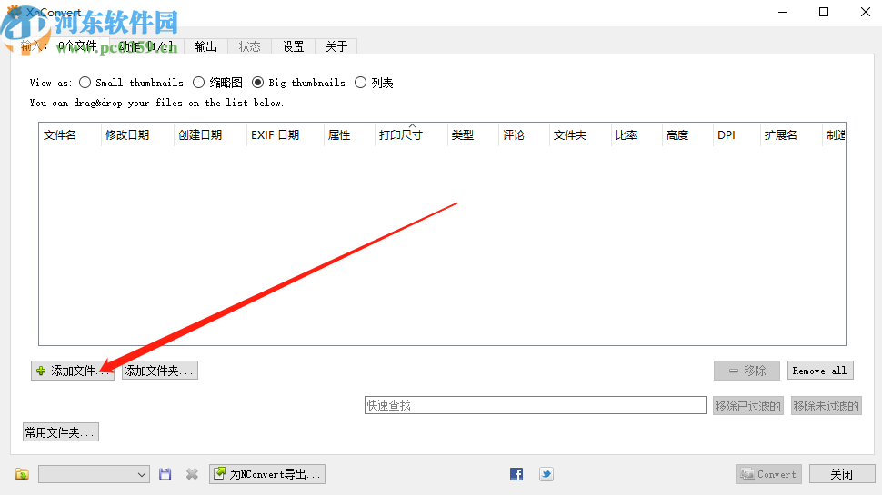Sort by the DPI column header
882x495 pixels.
736,134
